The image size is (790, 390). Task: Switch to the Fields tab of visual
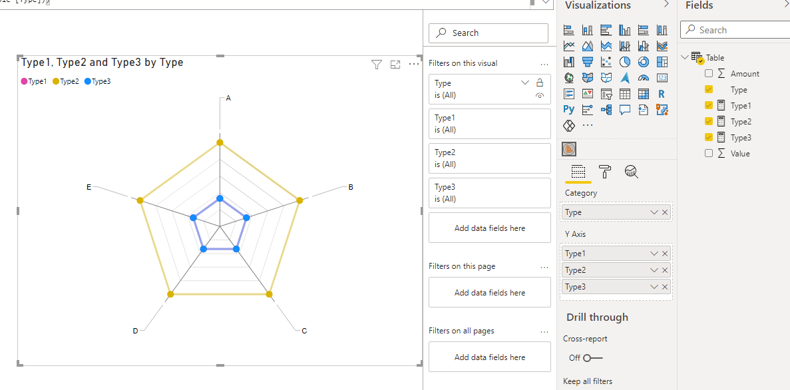(x=578, y=172)
